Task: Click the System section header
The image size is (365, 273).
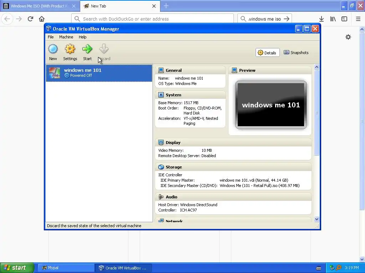Action: pyautogui.click(x=190, y=95)
